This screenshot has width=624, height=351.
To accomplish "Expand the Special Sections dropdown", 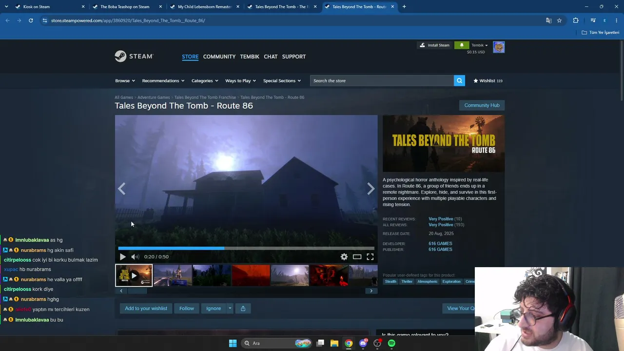I will click(282, 81).
